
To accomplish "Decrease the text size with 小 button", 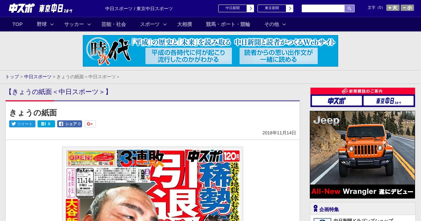I will click(x=407, y=8).
